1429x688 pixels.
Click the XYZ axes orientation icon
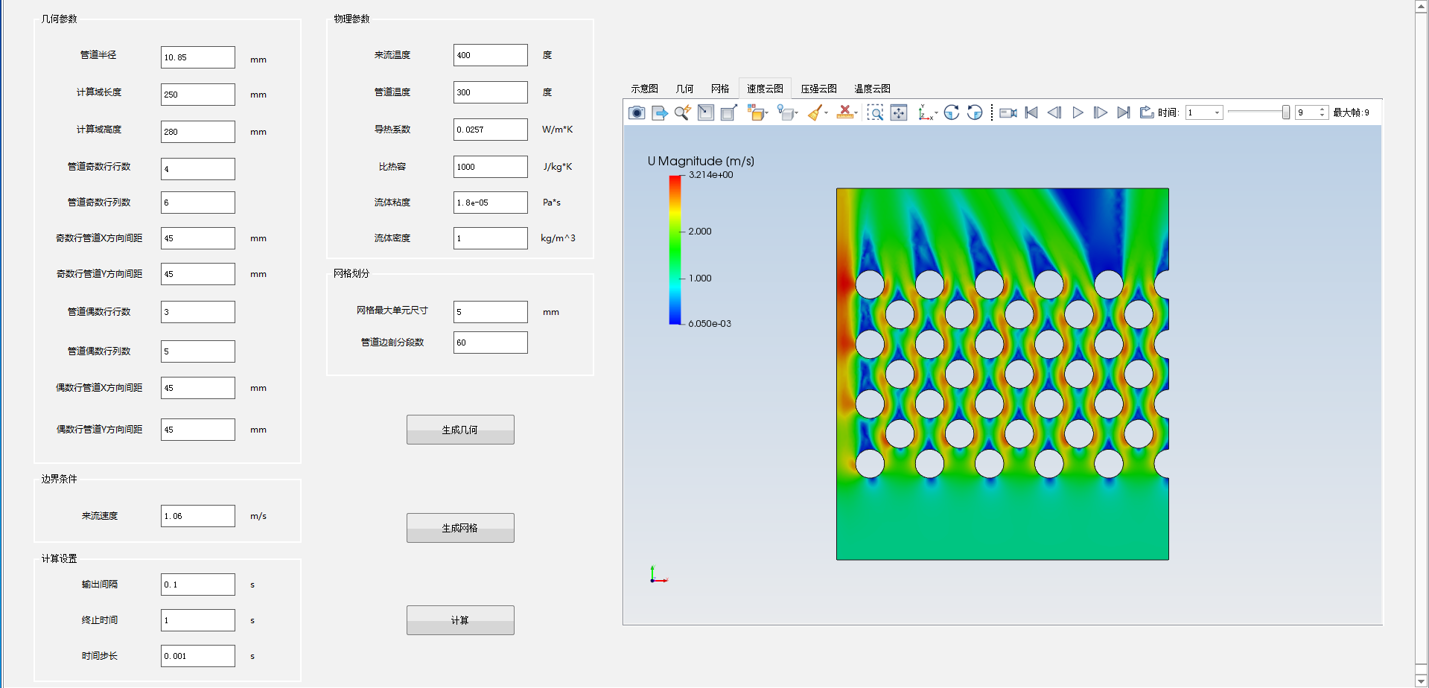[x=925, y=112]
